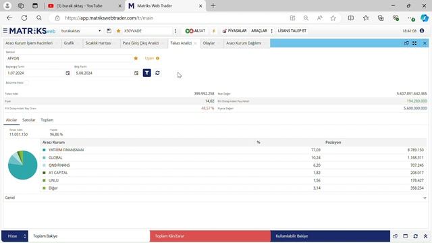Open the Copilot icon in the browser
Screen dimensions: 432x243
coord(425,18)
